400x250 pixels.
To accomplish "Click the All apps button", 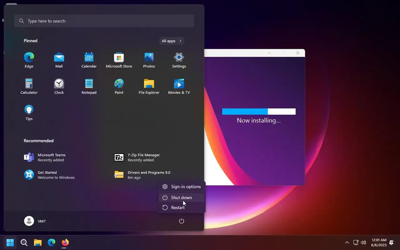I will click(172, 41).
